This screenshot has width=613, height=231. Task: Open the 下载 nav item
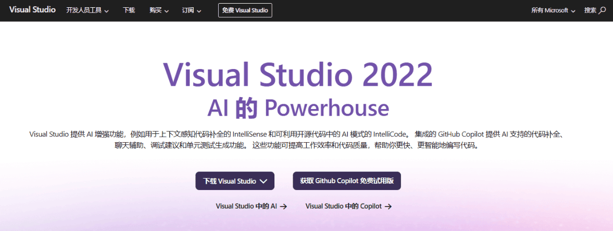[x=129, y=10]
